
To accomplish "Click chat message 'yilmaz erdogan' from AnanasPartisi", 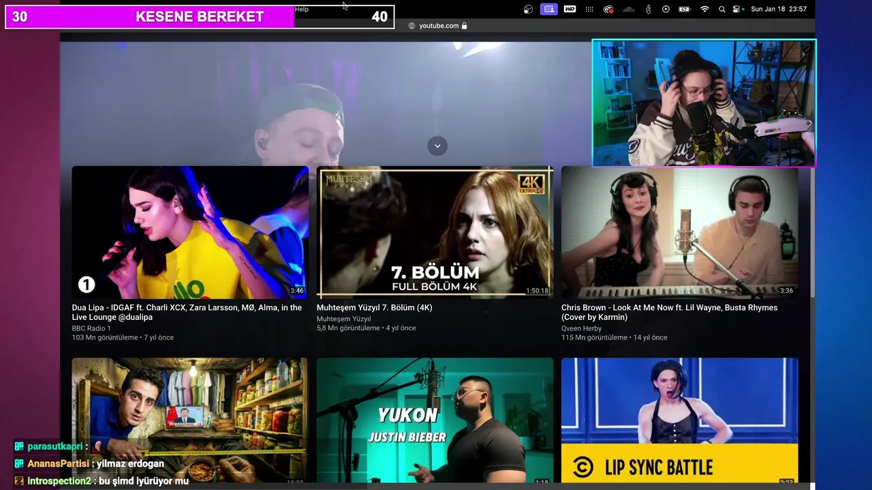I will (130, 464).
